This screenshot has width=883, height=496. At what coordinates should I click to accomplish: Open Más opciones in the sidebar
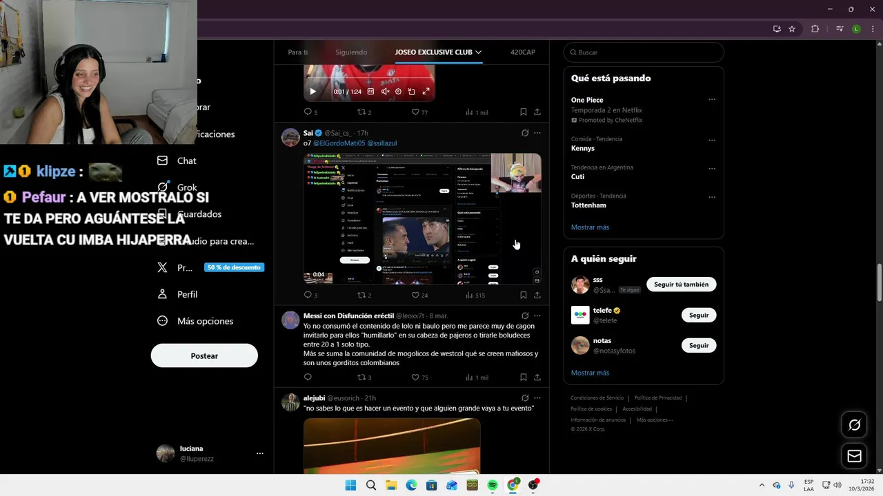(x=195, y=321)
